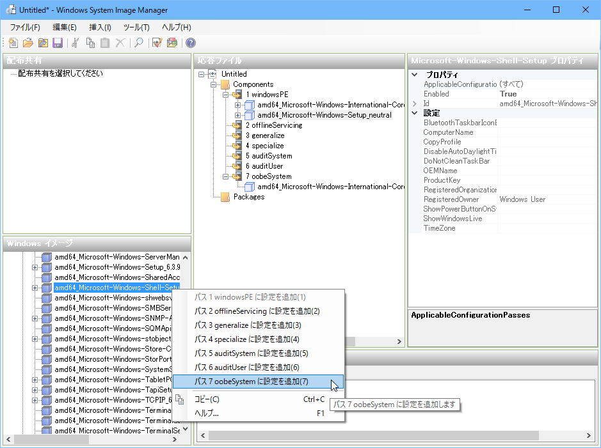The image size is (601, 448).
Task: Validate the answer file via toolbar icon
Action: [157, 43]
